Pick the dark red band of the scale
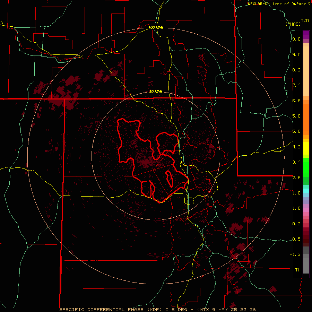Image resolution: width=312 pixels, height=312 pixels. pos(306,237)
